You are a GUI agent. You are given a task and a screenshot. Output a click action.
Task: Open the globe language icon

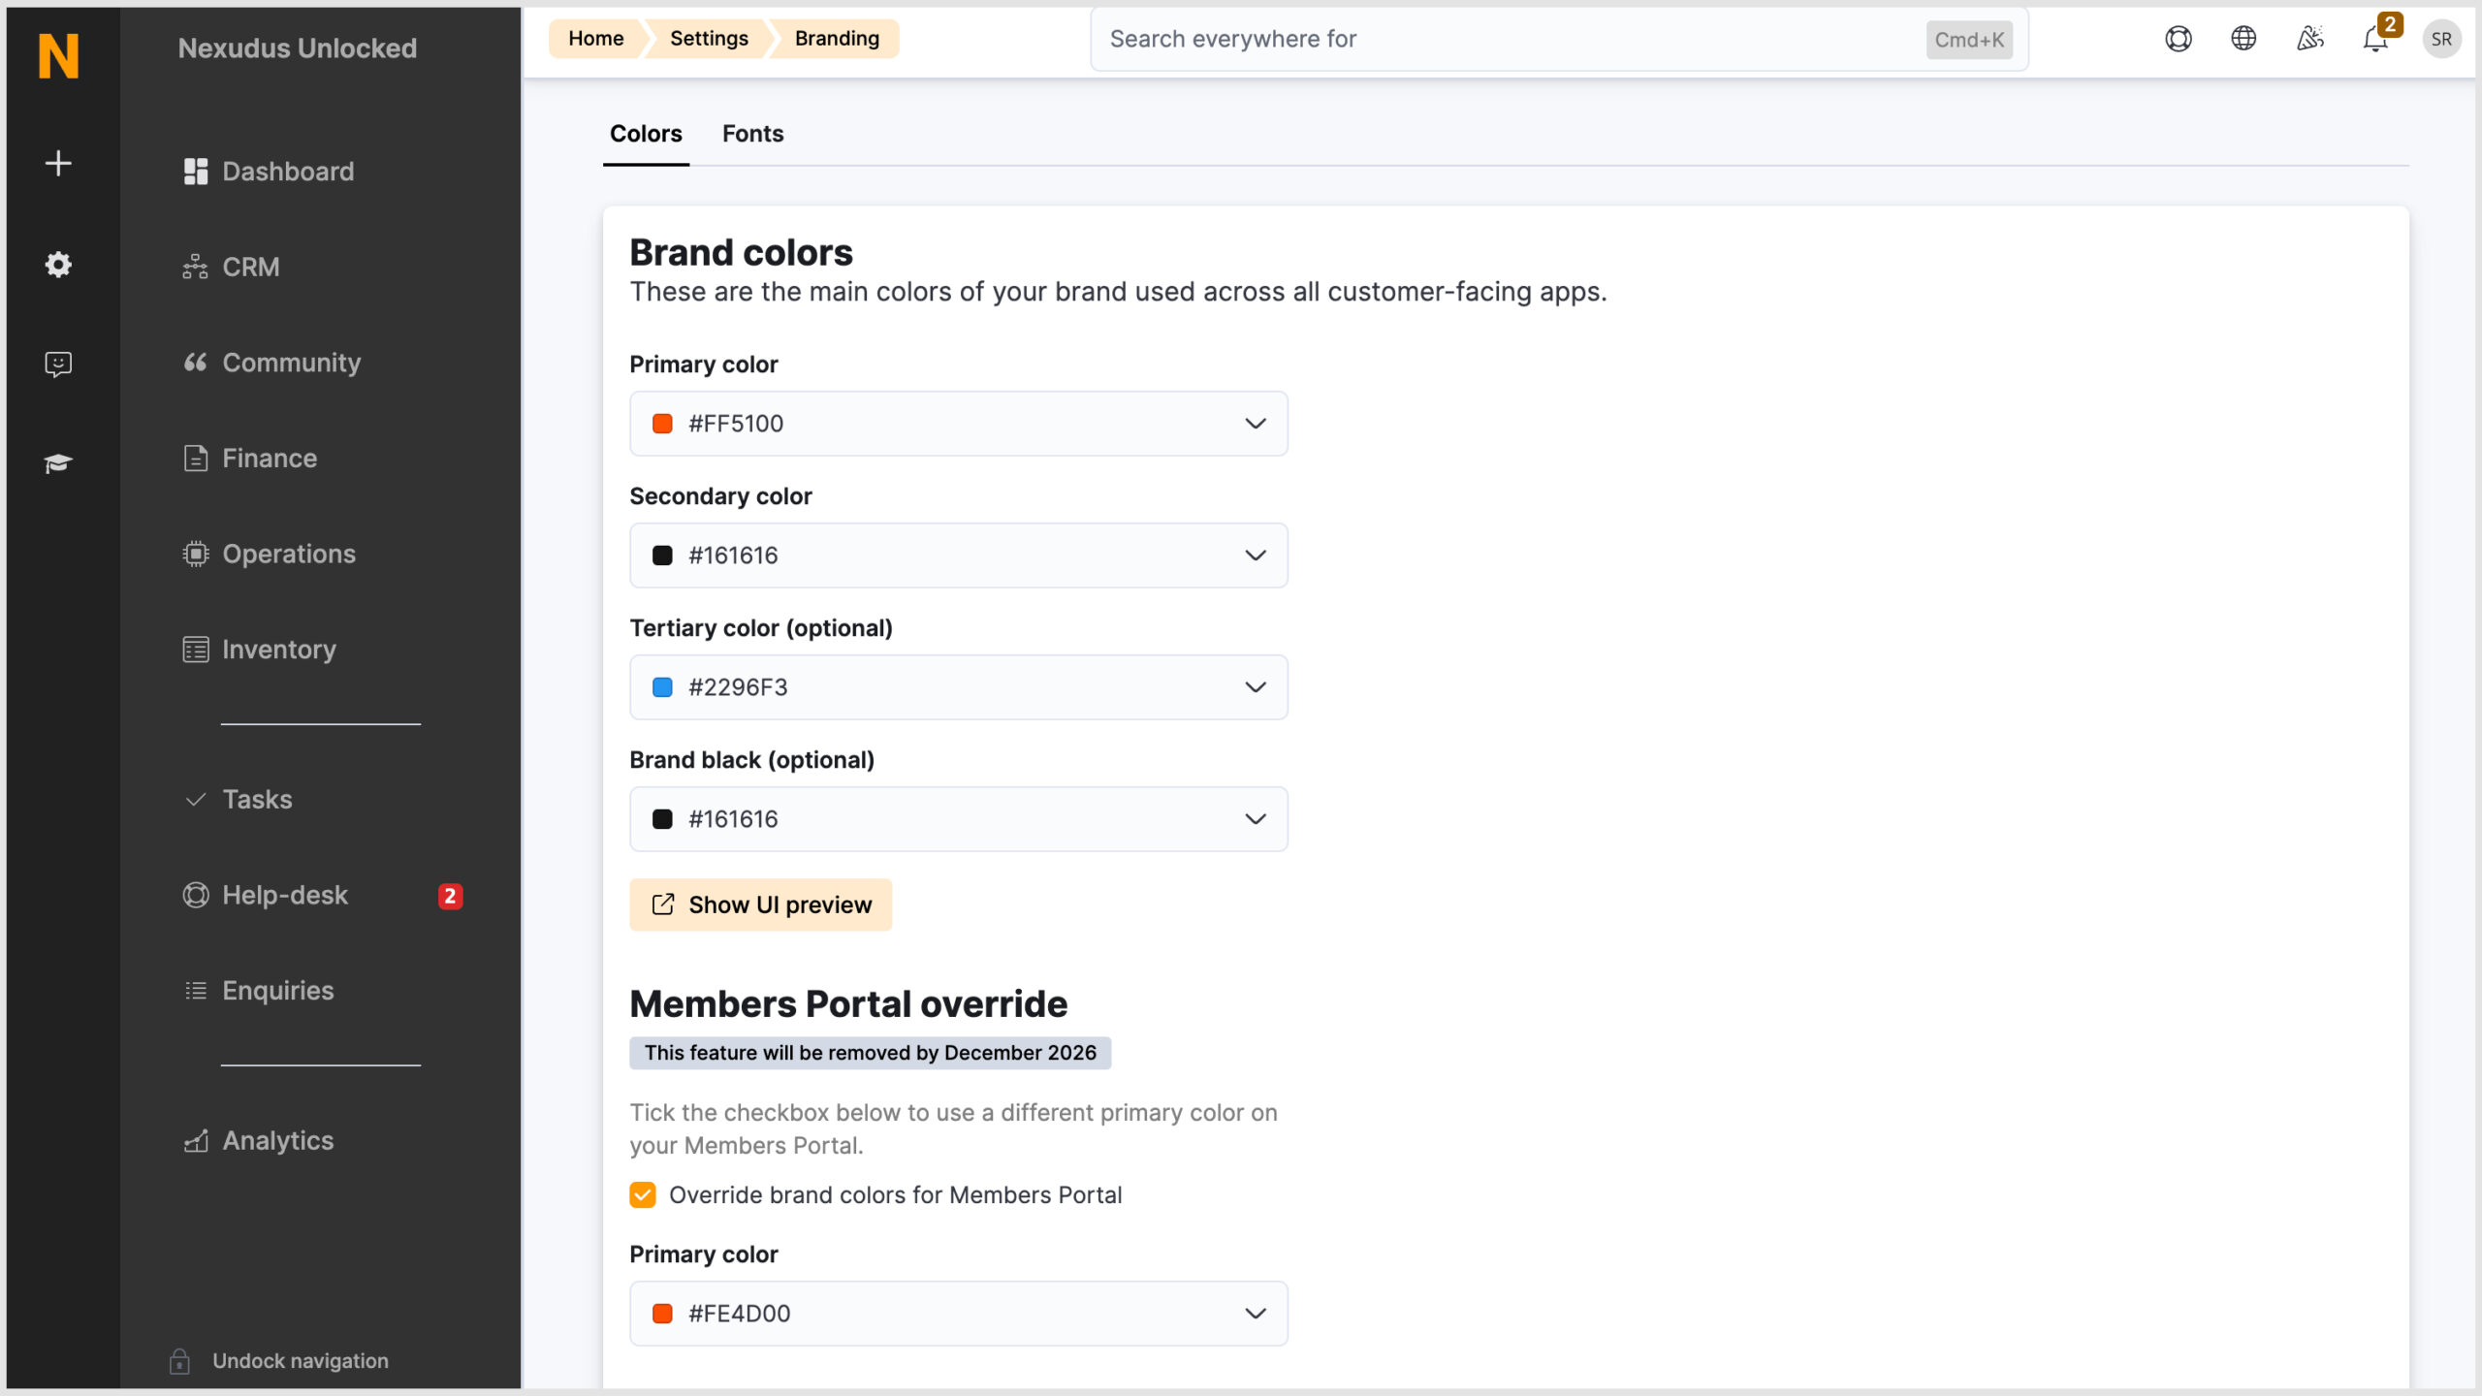2243,39
